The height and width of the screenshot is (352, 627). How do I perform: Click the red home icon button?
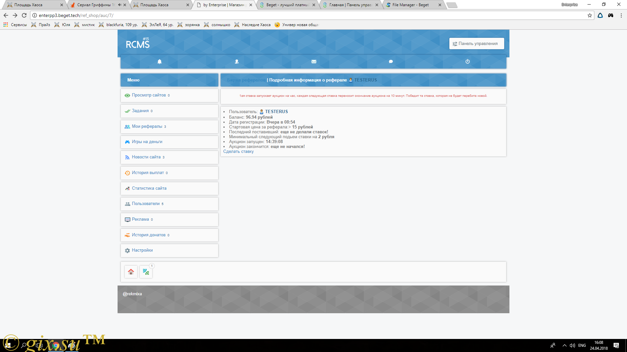(131, 272)
